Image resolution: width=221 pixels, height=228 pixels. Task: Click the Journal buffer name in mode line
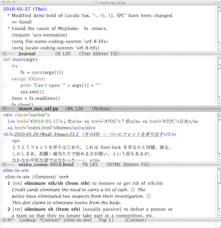(x=27, y=54)
